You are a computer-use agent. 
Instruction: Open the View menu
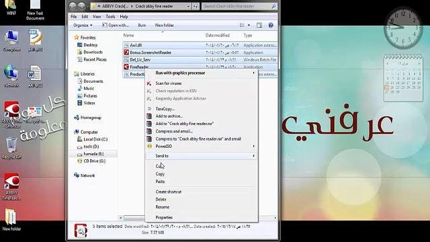tap(97, 16)
